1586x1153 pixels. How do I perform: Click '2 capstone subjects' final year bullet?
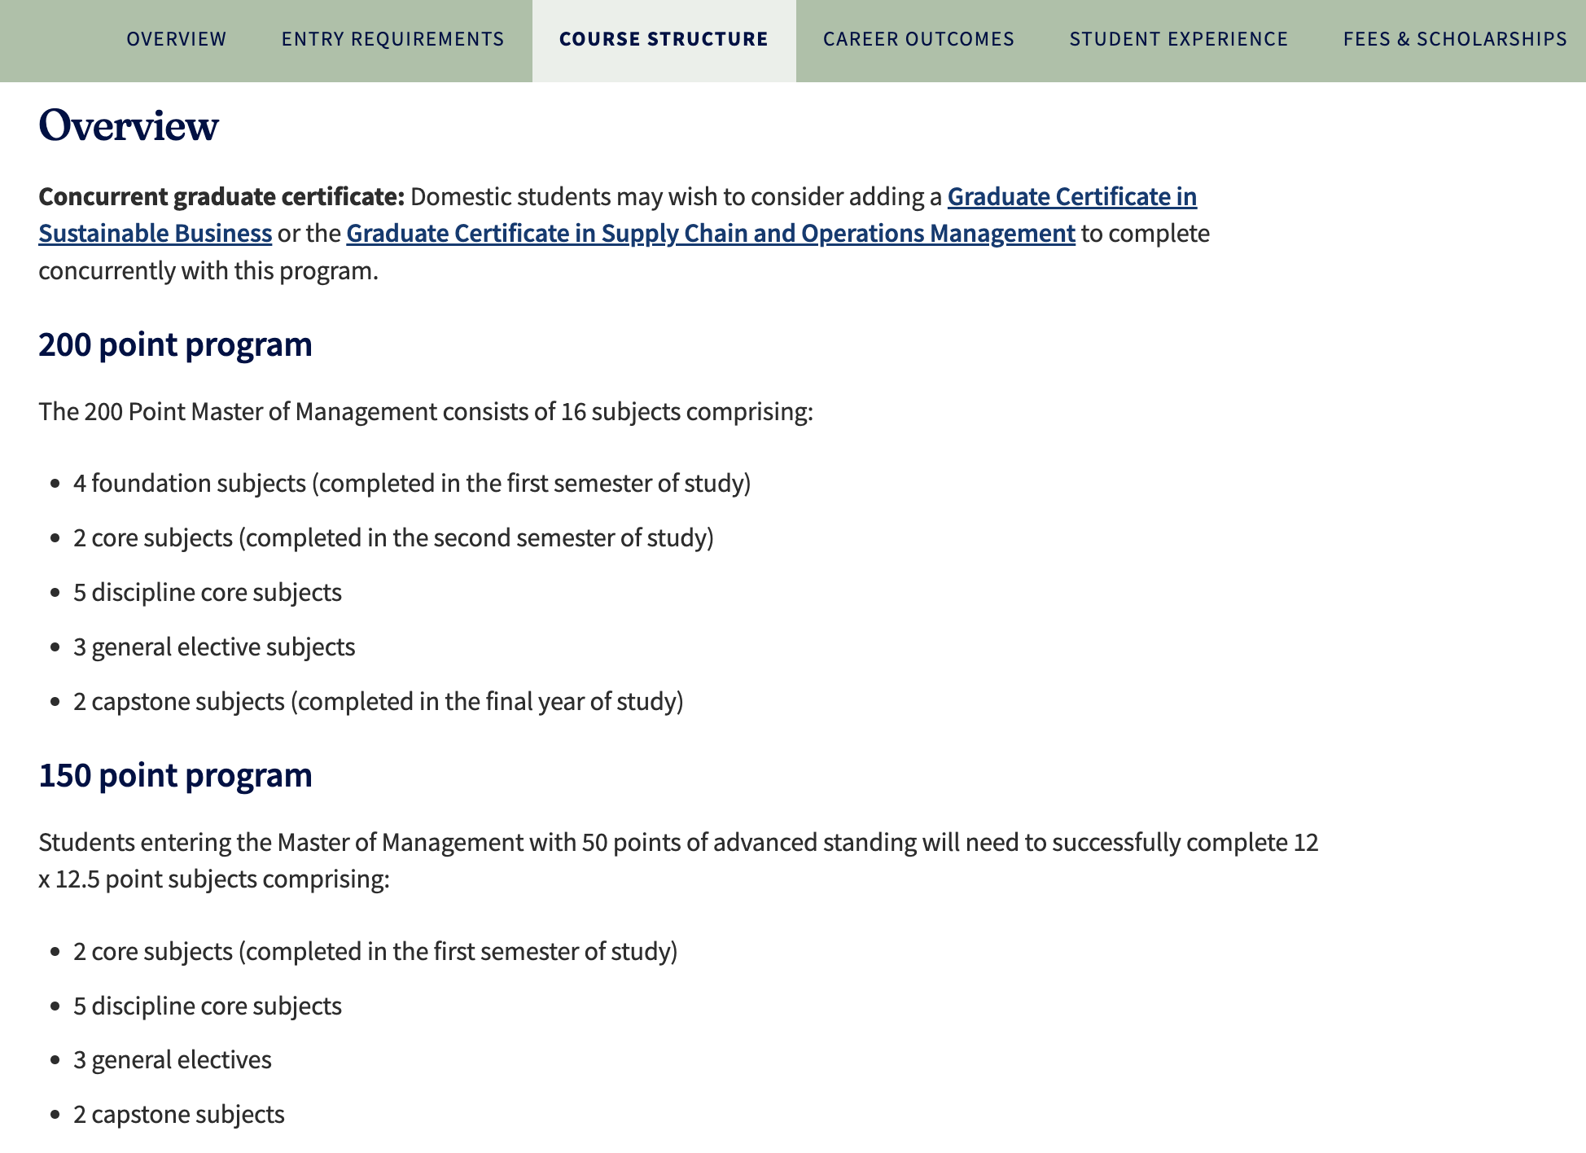point(379,702)
